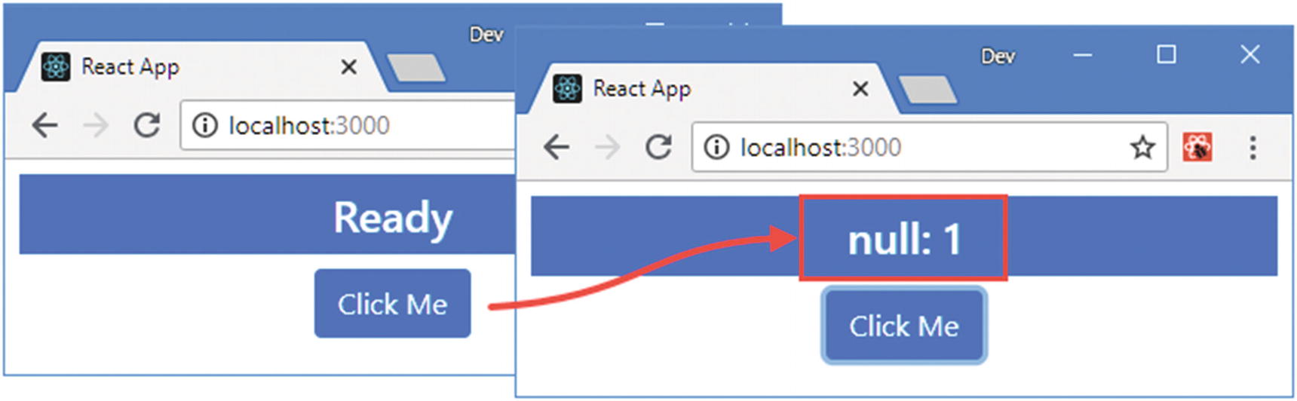Select the React App tab in the right window

[x=679, y=89]
